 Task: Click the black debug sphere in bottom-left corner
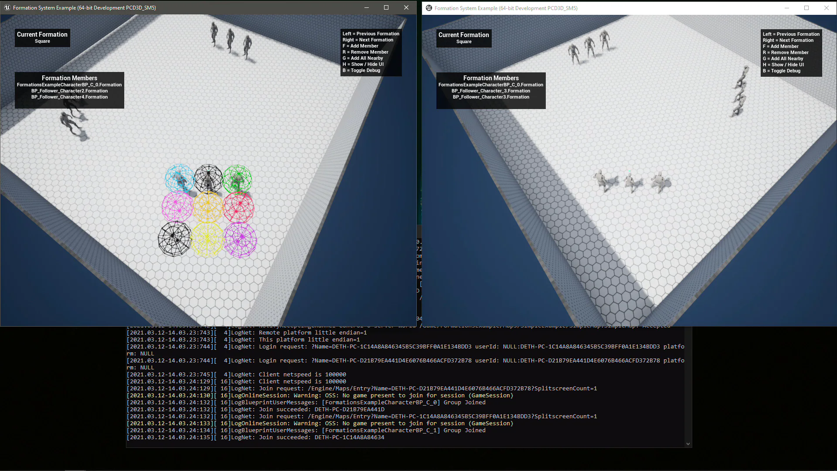point(174,239)
